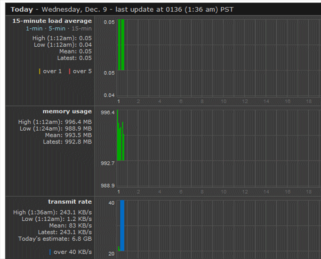Click hour 10 tick on load average axis

[x=224, y=101]
